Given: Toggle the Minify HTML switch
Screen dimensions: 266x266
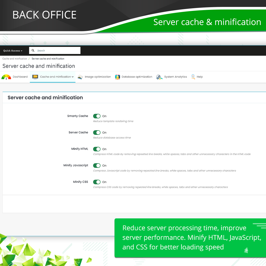Looking at the screenshot, I should pos(97,149).
